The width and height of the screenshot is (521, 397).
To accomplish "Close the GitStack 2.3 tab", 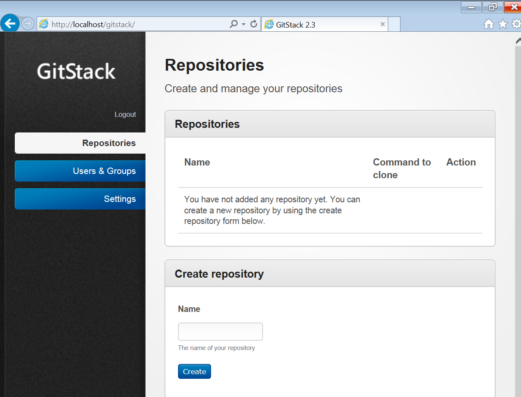I will tap(383, 24).
